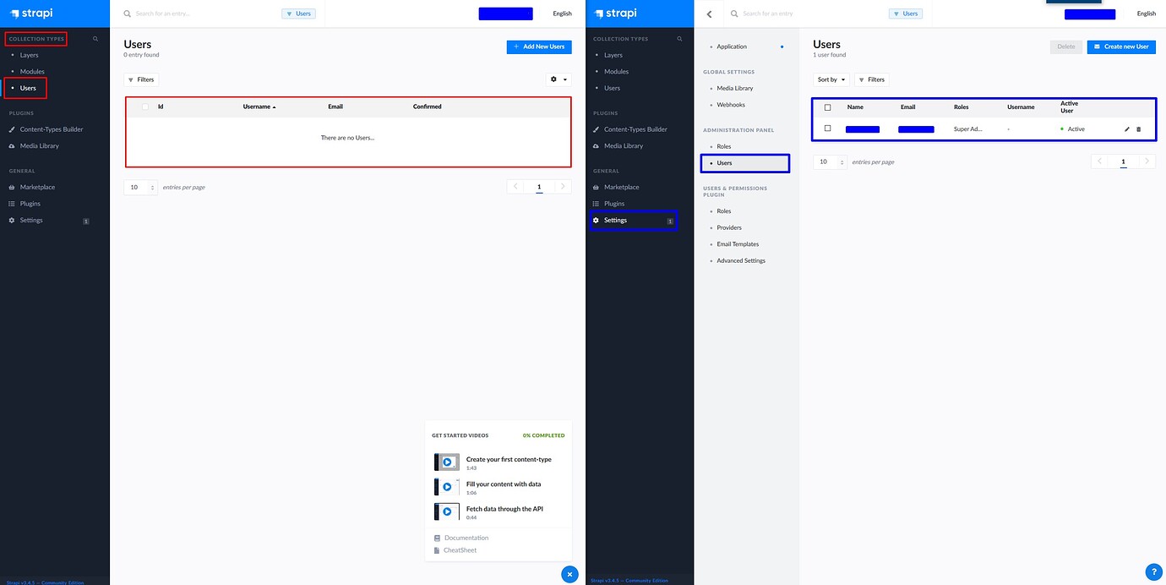Screen dimensions: 1166x585
Task: Open the gear display-settings dropdown above the table
Action: coord(558,79)
